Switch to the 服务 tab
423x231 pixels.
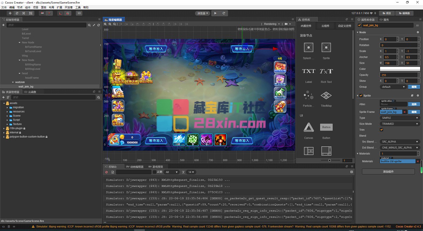pyautogui.click(x=384, y=20)
